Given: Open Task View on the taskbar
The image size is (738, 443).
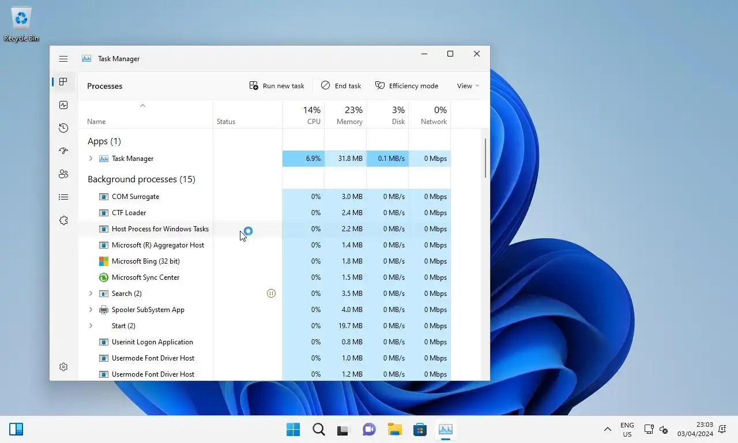Looking at the screenshot, I should tap(344, 430).
